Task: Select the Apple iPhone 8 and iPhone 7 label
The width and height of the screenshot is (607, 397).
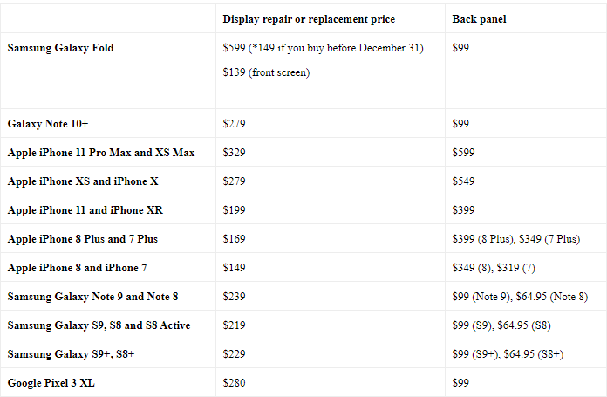Action: (77, 268)
